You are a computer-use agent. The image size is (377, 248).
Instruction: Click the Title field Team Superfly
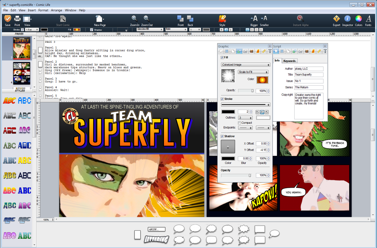(309, 75)
